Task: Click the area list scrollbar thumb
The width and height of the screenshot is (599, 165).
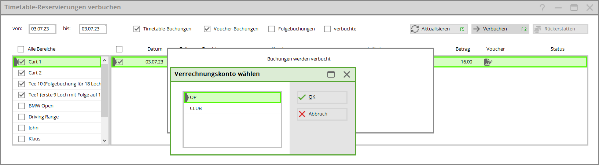Action: 105,90
